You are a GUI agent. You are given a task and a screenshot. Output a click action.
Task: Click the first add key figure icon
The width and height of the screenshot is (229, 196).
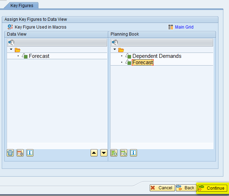(x=114, y=153)
